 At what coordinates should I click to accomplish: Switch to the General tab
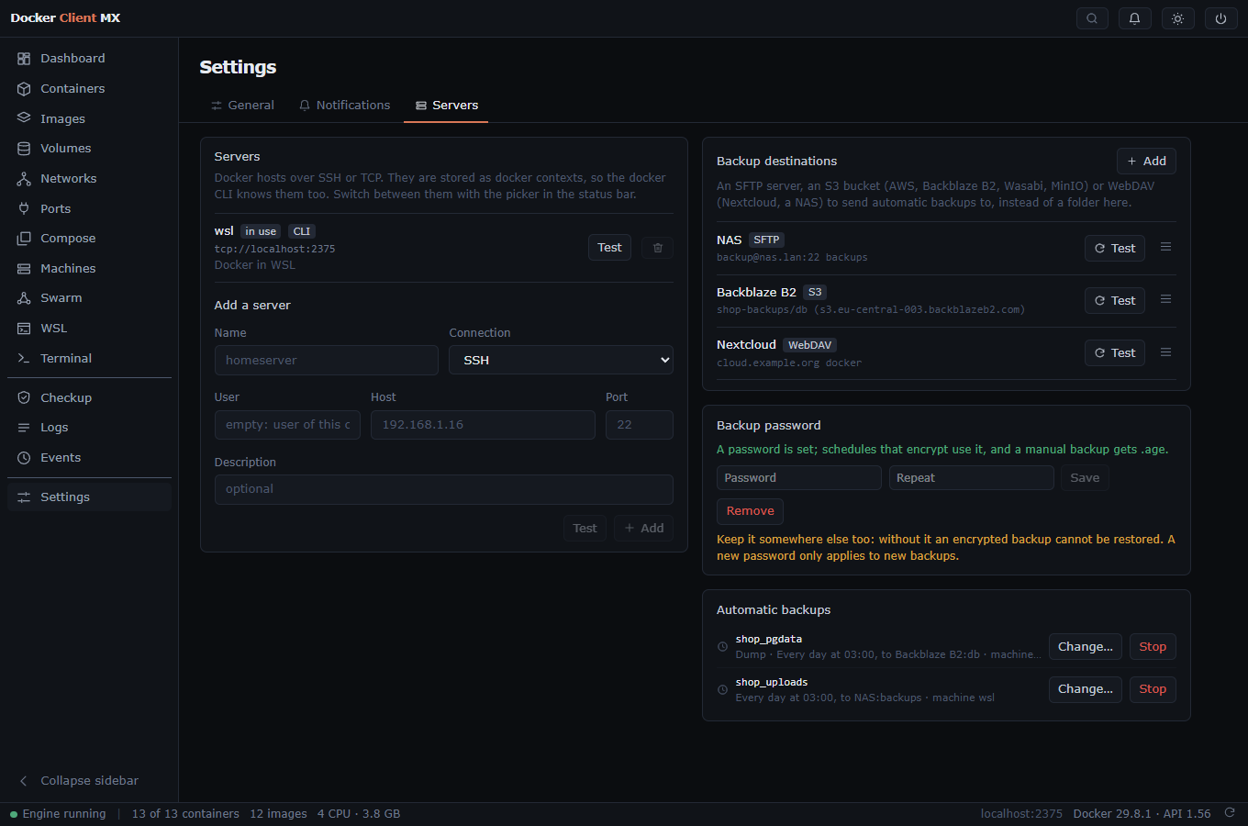[242, 106]
